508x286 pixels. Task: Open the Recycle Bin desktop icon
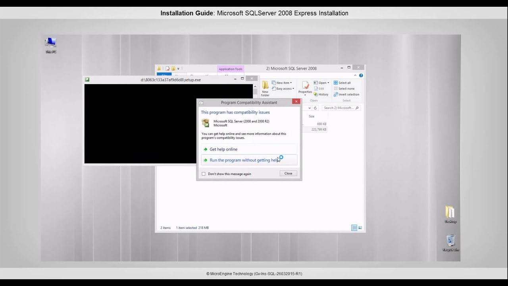click(x=450, y=243)
